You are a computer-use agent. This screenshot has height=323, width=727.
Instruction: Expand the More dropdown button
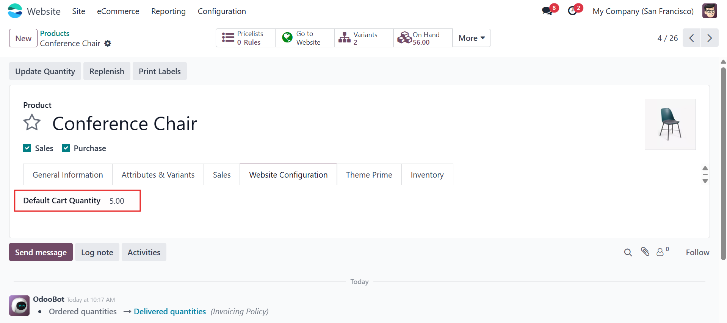pyautogui.click(x=472, y=38)
